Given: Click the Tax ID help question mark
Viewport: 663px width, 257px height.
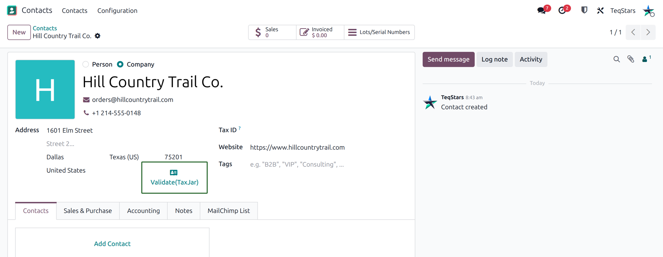Looking at the screenshot, I should pyautogui.click(x=239, y=128).
